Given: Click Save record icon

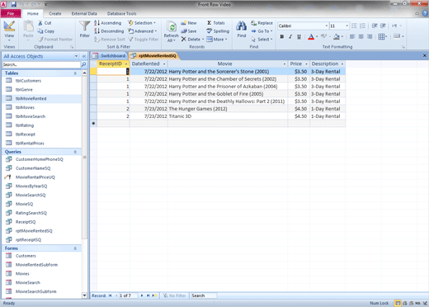Looking at the screenshot, I should point(183,31).
